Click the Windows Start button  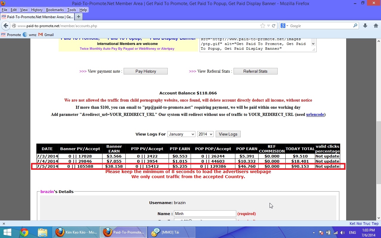coord(7,232)
